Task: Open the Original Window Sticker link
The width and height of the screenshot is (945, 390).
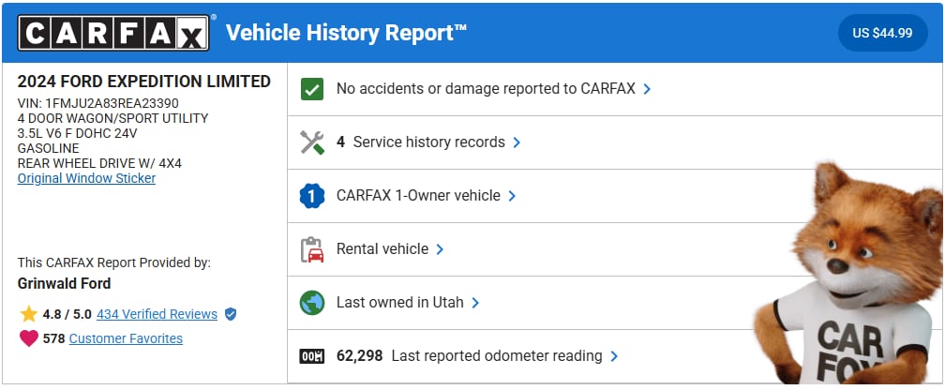Action: point(86,178)
